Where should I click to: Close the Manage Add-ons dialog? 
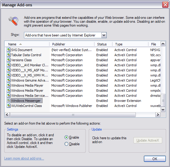click(165, 5)
